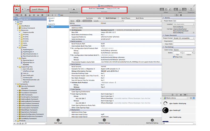
Task: Open the Summary tab
Action: click(90, 18)
